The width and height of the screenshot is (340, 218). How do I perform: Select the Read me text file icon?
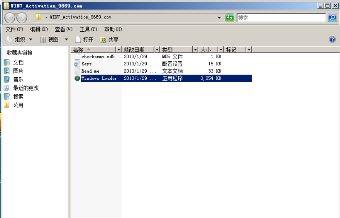tap(77, 71)
